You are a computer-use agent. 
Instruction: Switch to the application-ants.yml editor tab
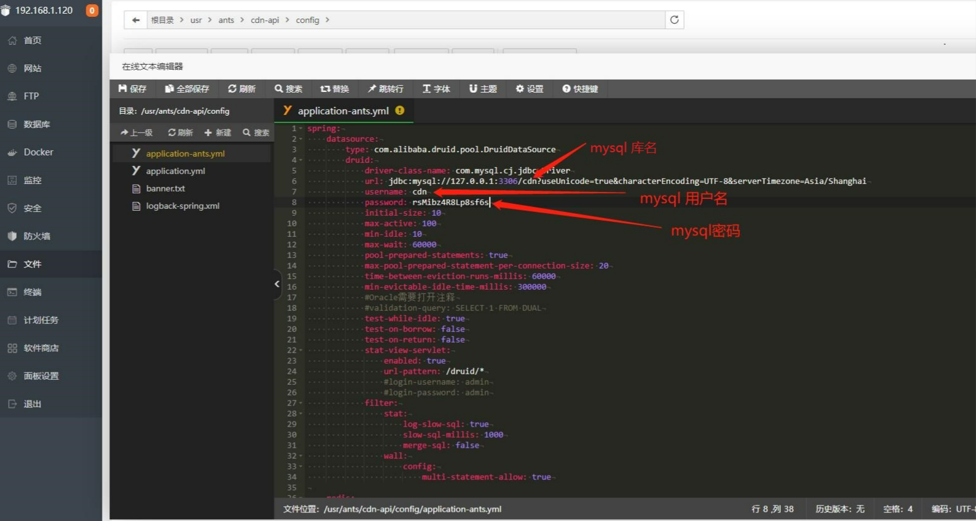(343, 111)
